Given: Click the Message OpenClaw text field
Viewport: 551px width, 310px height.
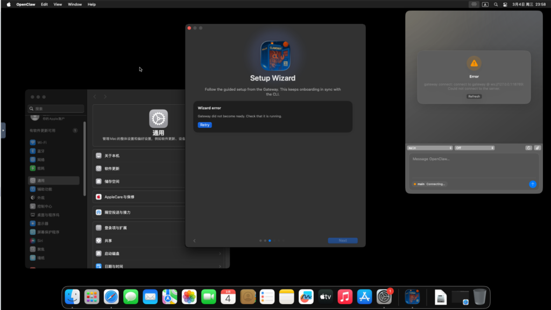Looking at the screenshot, I should point(474,165).
